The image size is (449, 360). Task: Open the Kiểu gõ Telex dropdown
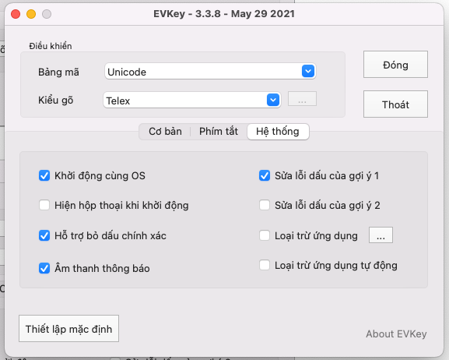click(x=192, y=100)
